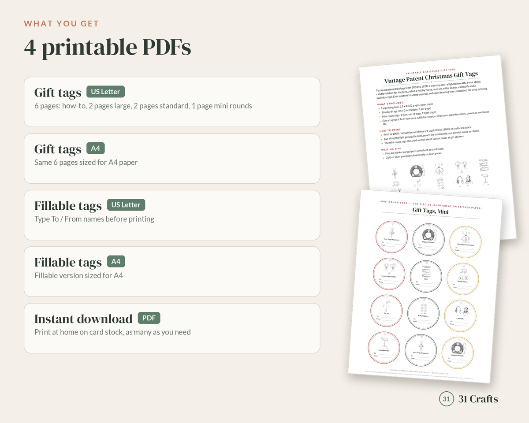Viewport: 529px width, 423px height.
Task: Click the "31 Crafts" brand name
Action: point(478,399)
